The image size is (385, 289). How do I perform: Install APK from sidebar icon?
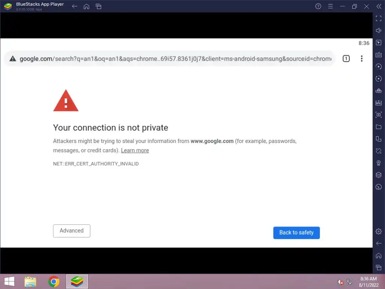coord(379,103)
